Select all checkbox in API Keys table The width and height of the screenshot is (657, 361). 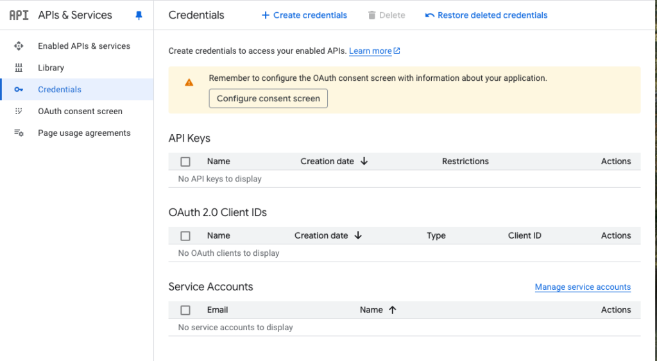point(185,162)
